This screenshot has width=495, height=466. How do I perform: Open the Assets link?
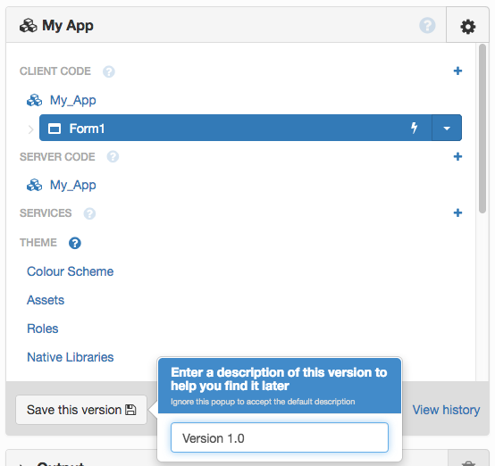[x=46, y=300]
